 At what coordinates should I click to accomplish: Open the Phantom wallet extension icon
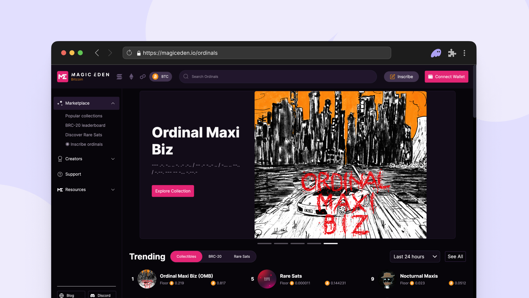(436, 53)
